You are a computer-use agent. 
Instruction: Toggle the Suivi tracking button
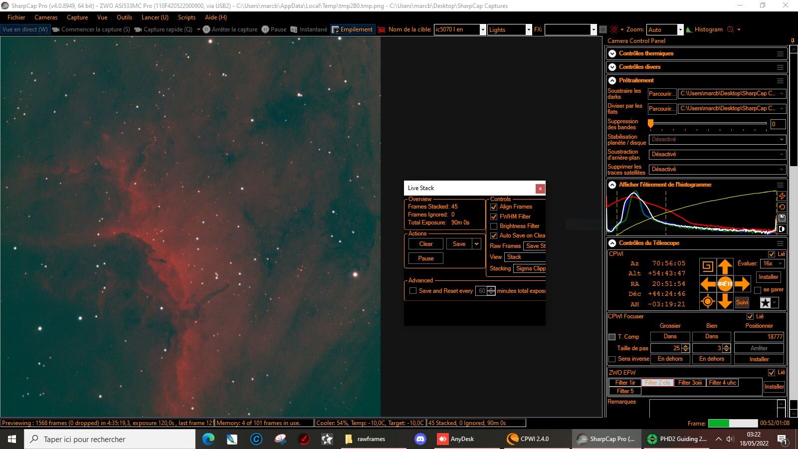coord(742,302)
